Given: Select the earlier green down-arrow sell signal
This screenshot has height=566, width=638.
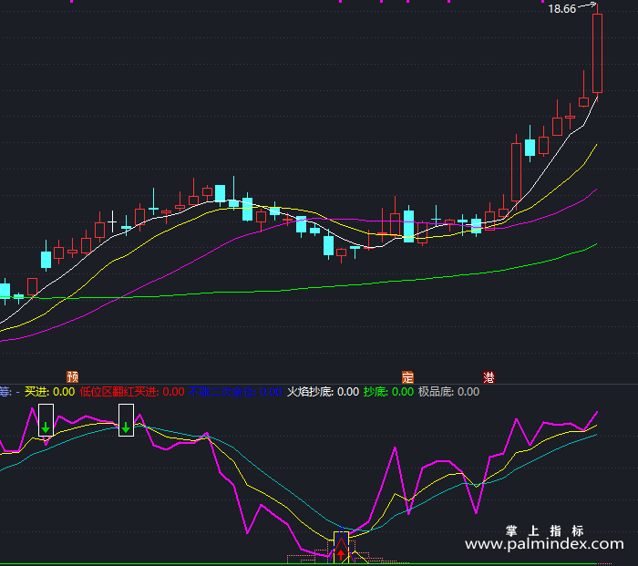Looking at the screenshot, I should click(46, 427).
